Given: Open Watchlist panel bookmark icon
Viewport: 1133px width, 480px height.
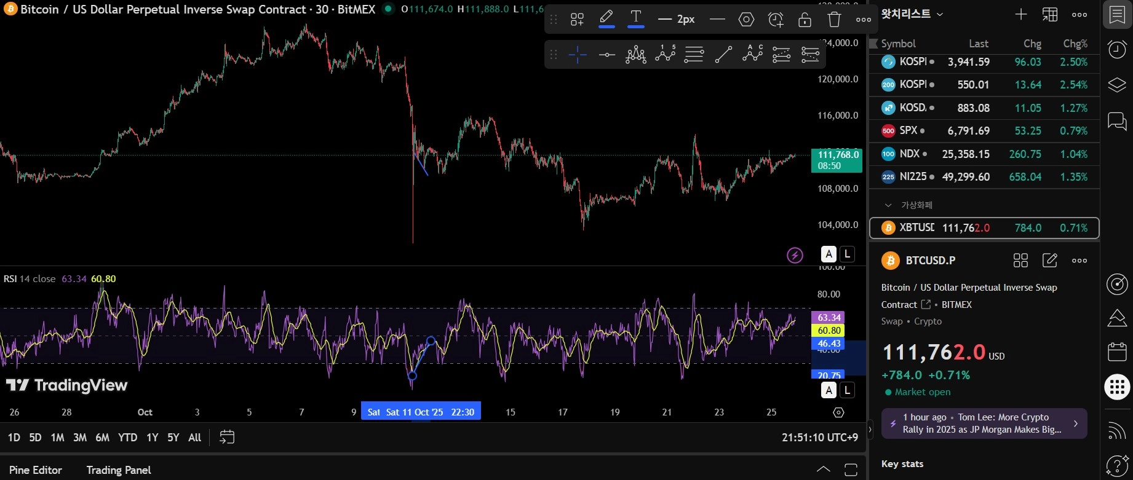Looking at the screenshot, I should pos(1117,15).
